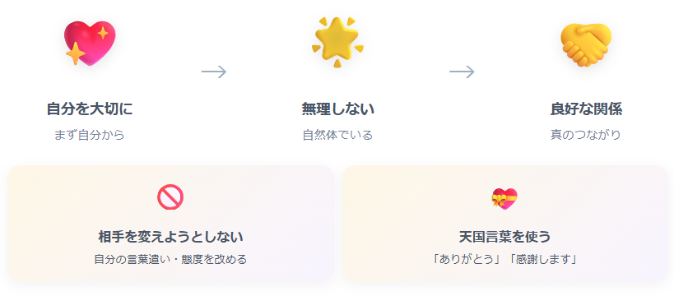Click 自分の言葉遣い・態度を改める description

(x=170, y=260)
